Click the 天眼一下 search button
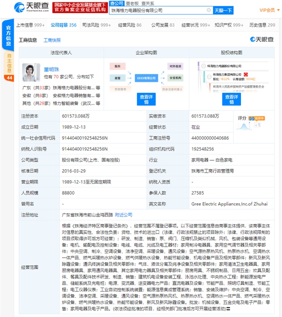 [x=223, y=10]
